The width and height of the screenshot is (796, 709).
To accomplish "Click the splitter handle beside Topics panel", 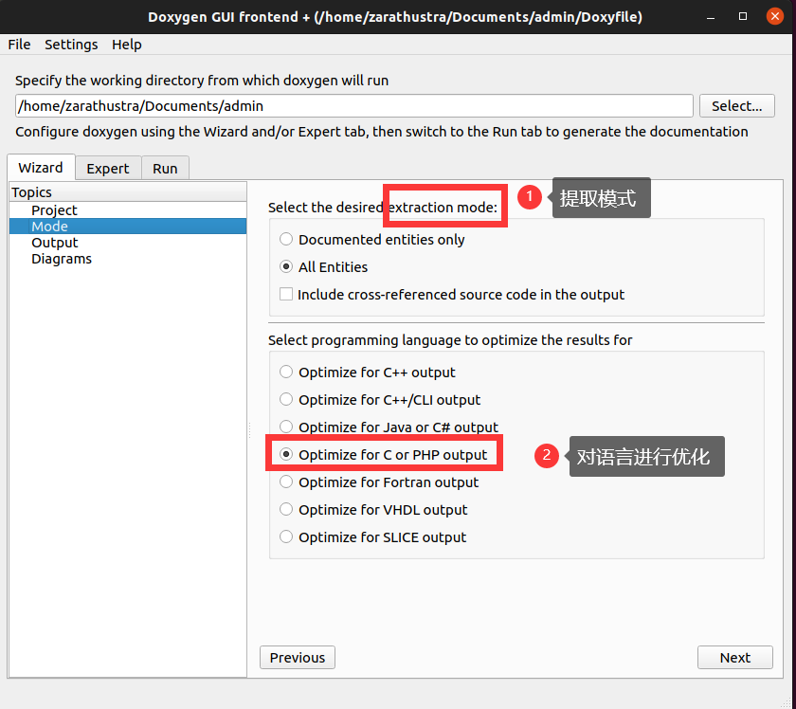I will 249,429.
